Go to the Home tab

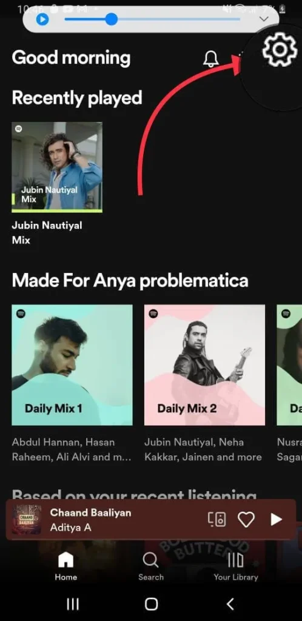point(65,566)
